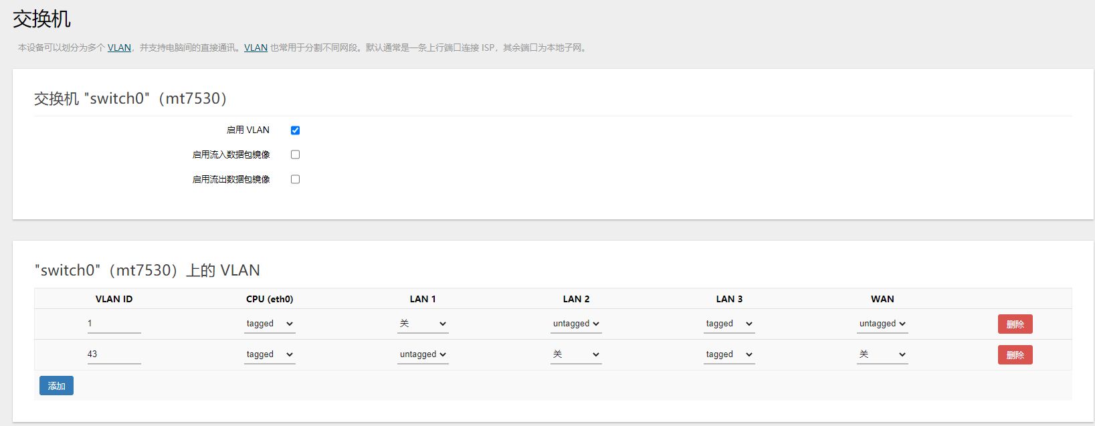This screenshot has height=426, width=1095.
Task: Click 删除 button for VLAN 1 row
Action: (1015, 324)
